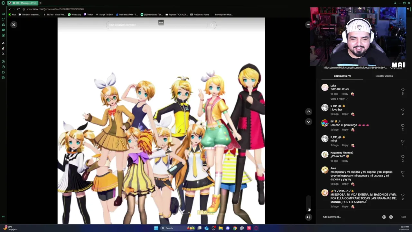Open GX Control speedometer icon in sidebar

pos(3,19)
